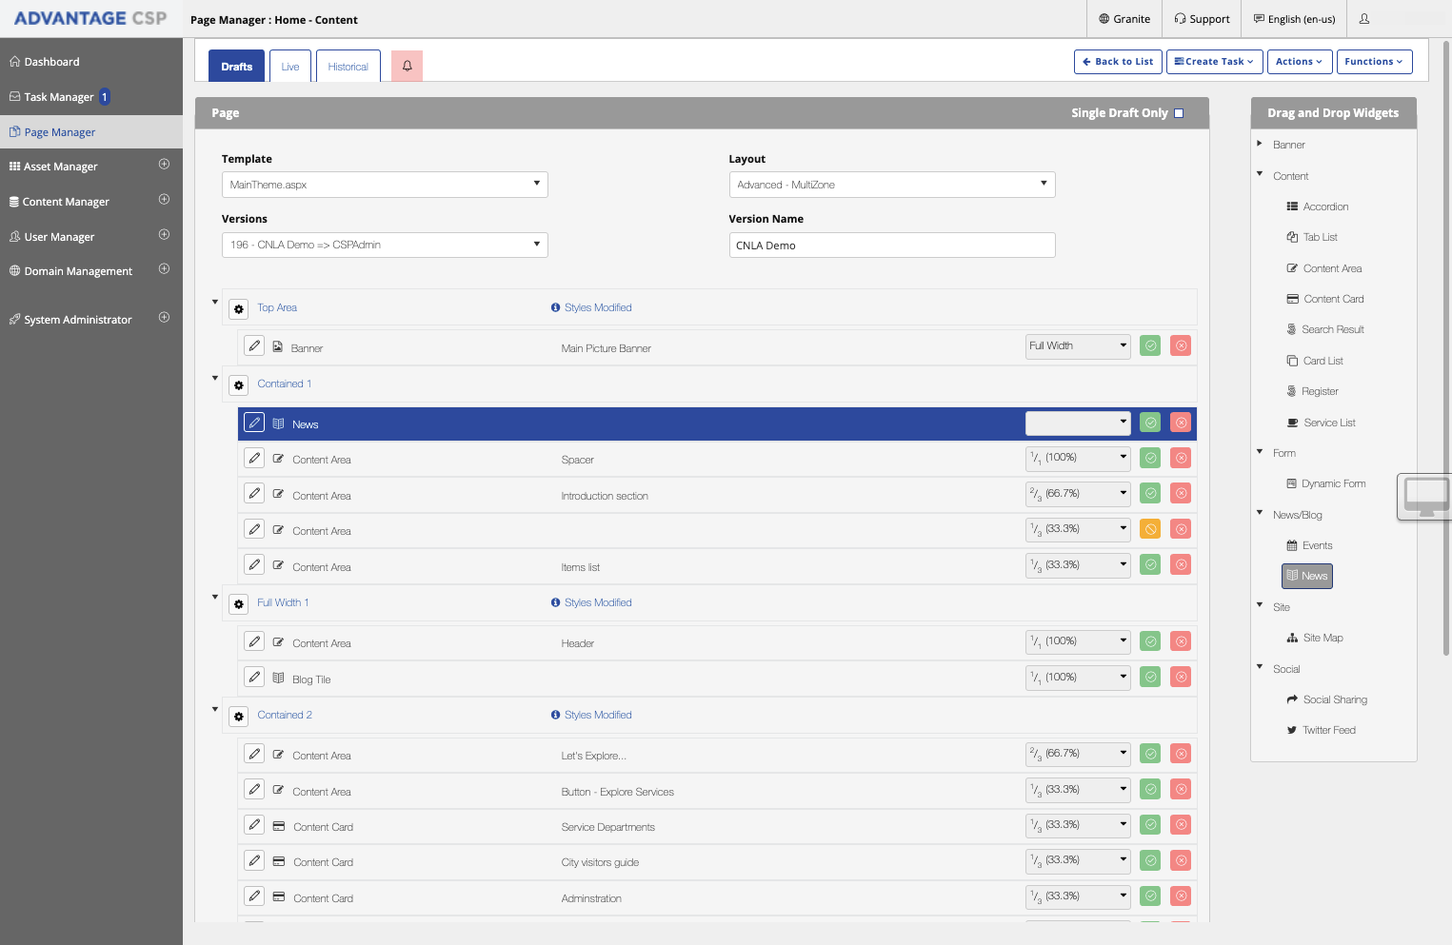Click the desktop preview monitor icon
1452x945 pixels.
pyautogui.click(x=1425, y=497)
